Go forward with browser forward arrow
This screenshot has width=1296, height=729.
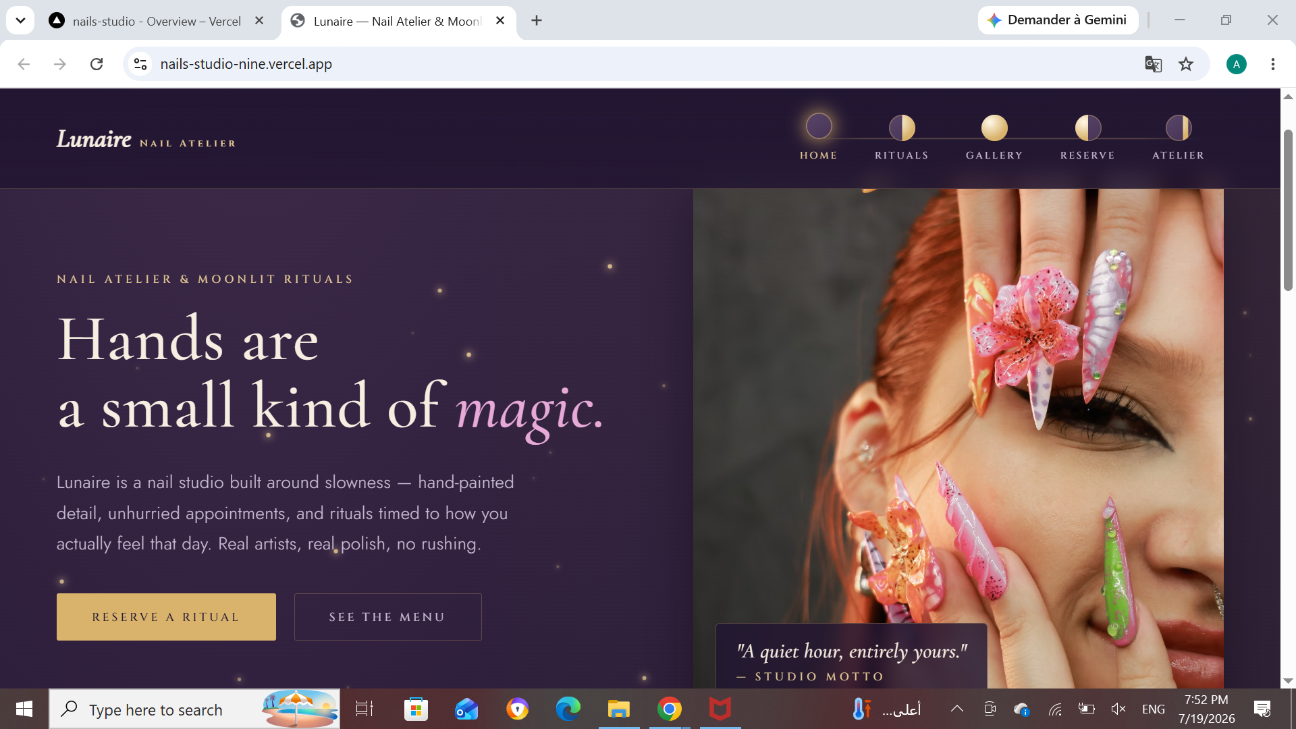[x=60, y=64]
